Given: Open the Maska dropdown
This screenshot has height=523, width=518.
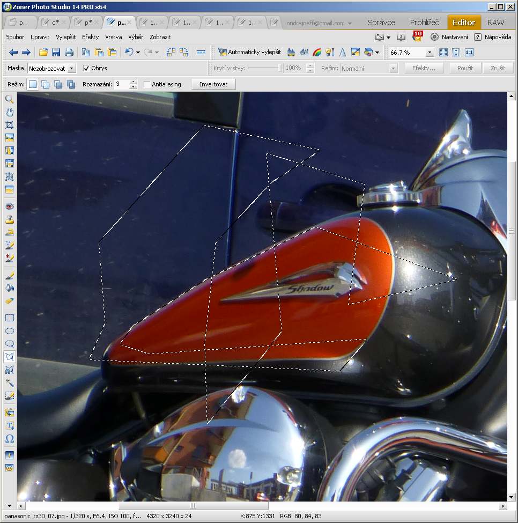Looking at the screenshot, I should [x=72, y=69].
